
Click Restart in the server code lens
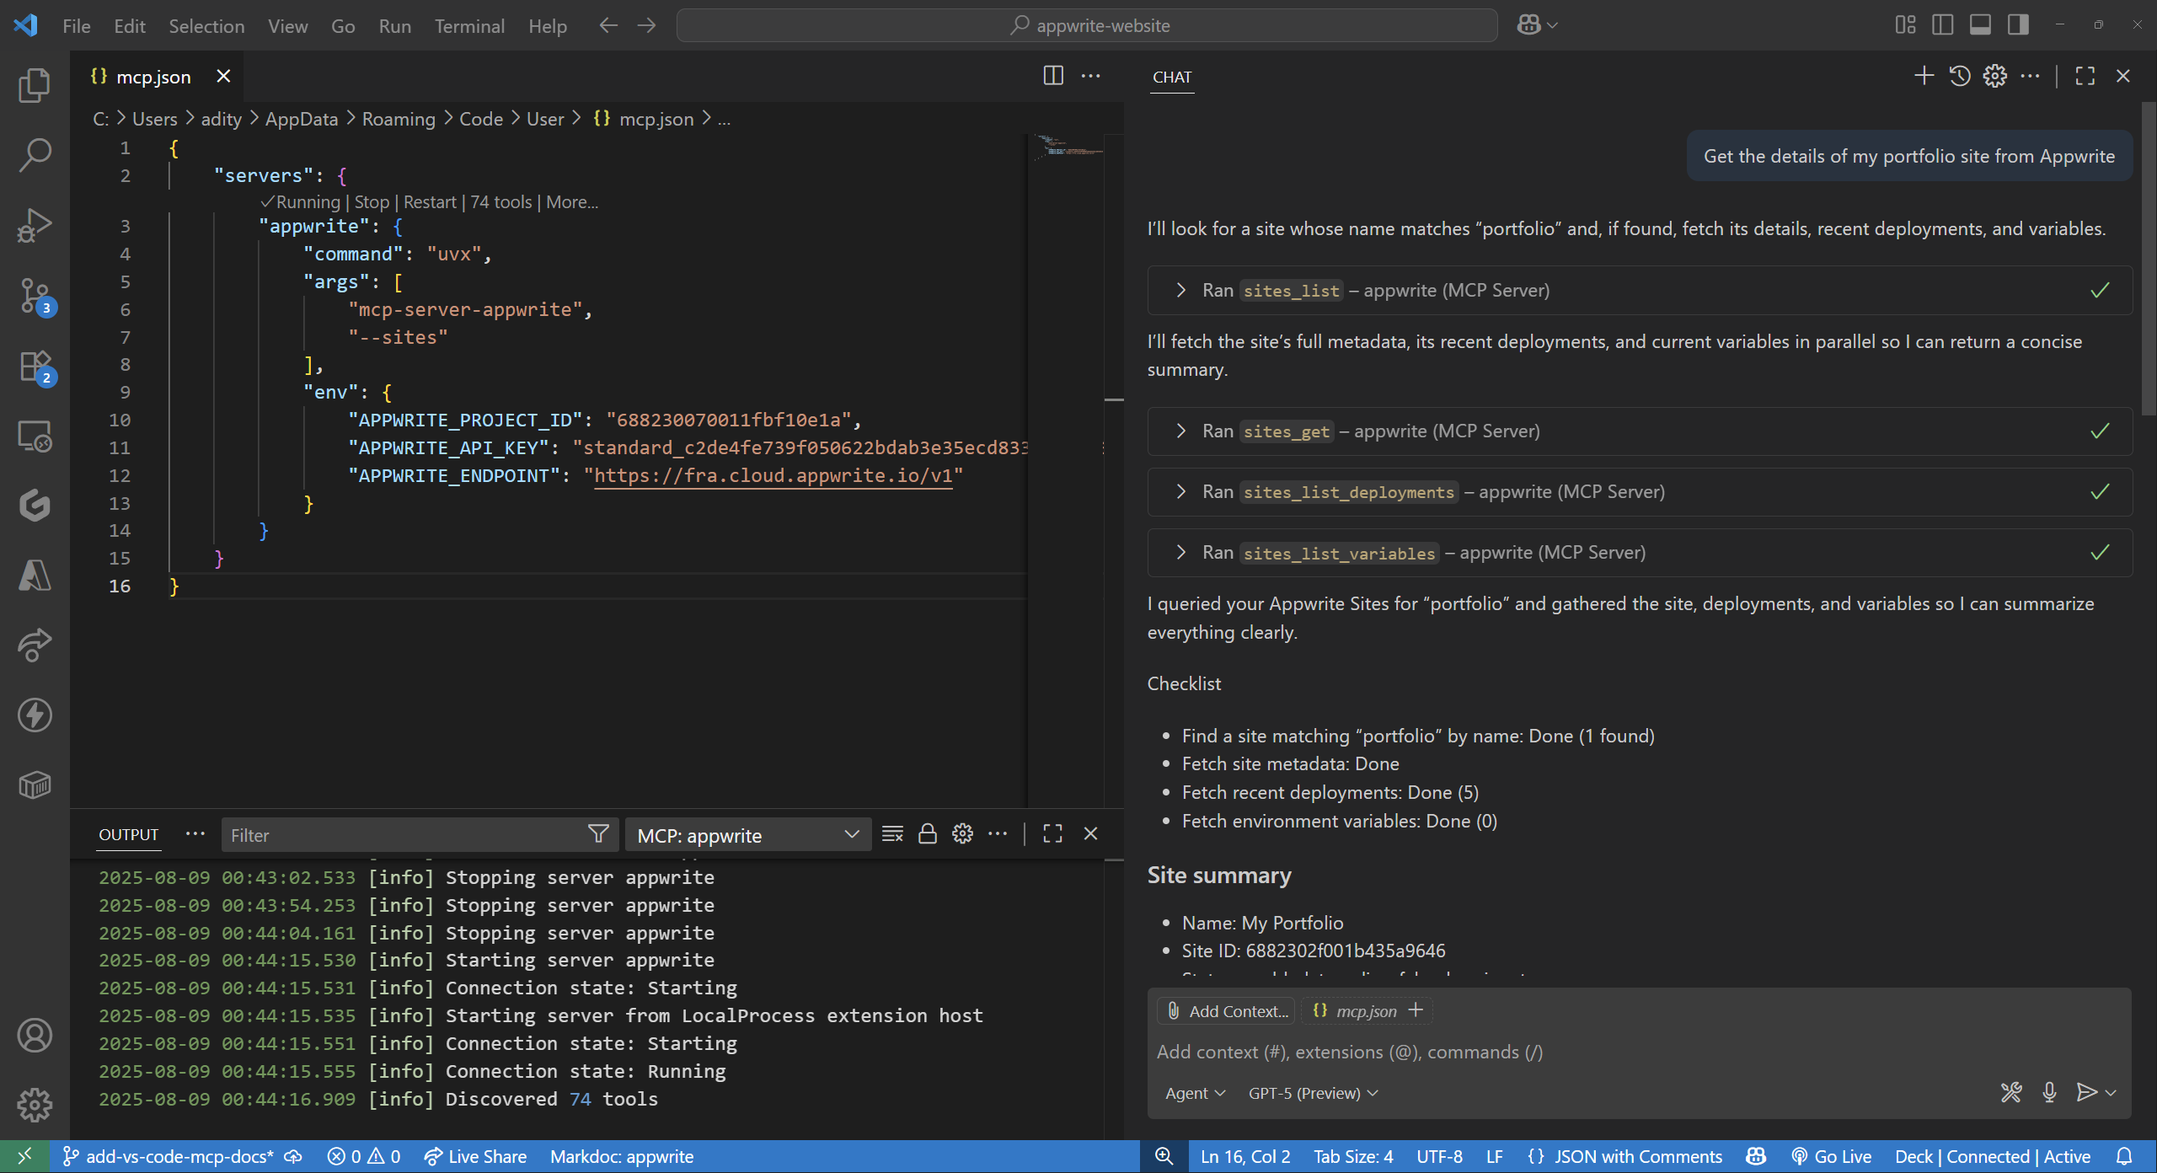click(430, 202)
